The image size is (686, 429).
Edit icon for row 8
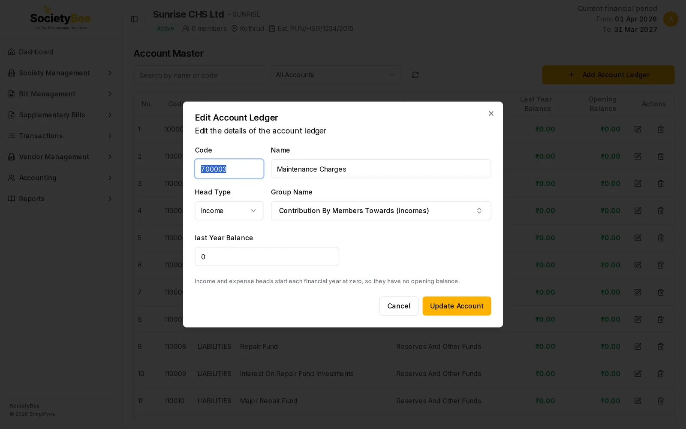[638, 319]
